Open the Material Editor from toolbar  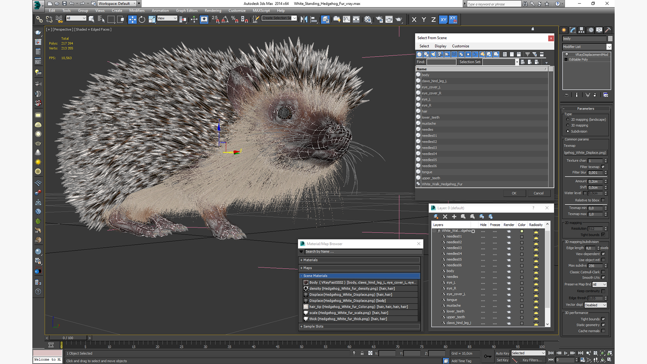tap(368, 20)
